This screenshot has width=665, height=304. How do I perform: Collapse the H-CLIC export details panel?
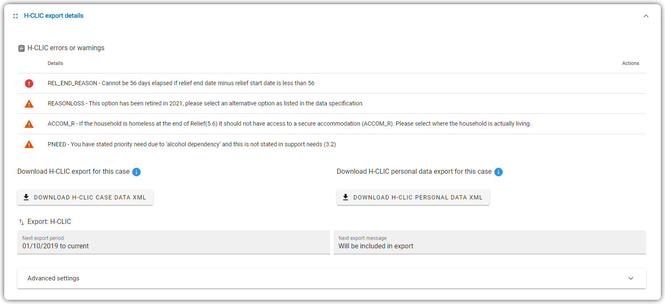tap(646, 16)
